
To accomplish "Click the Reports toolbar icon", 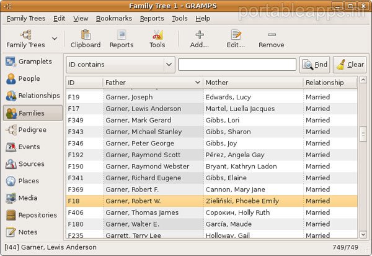I will click(121, 35).
